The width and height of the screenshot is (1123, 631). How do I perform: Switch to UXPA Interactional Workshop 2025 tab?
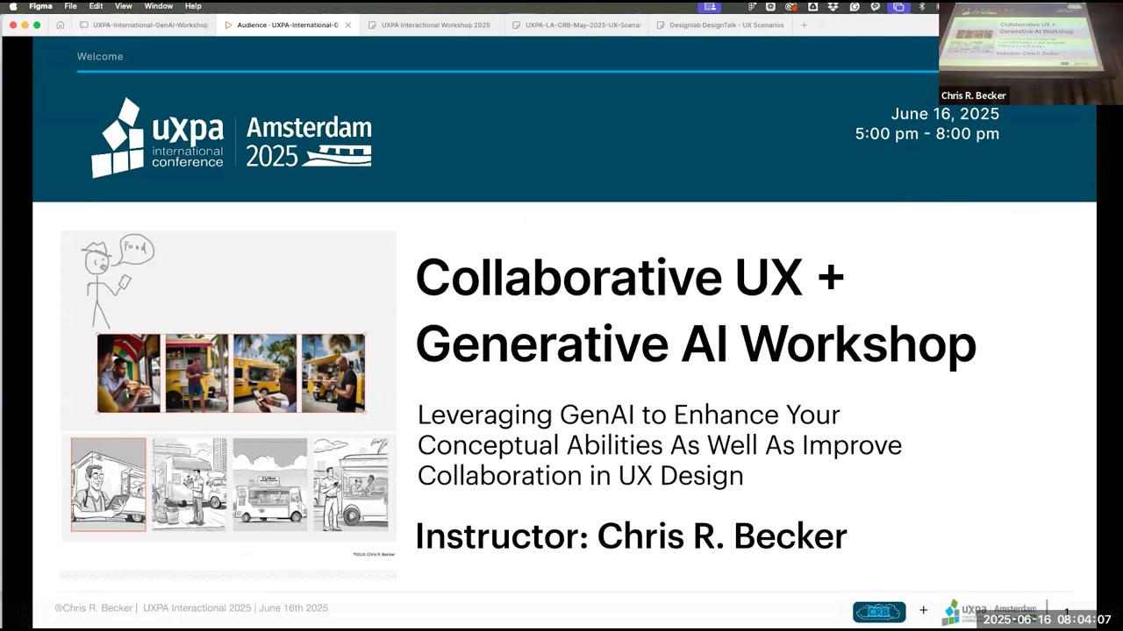pyautogui.click(x=430, y=25)
